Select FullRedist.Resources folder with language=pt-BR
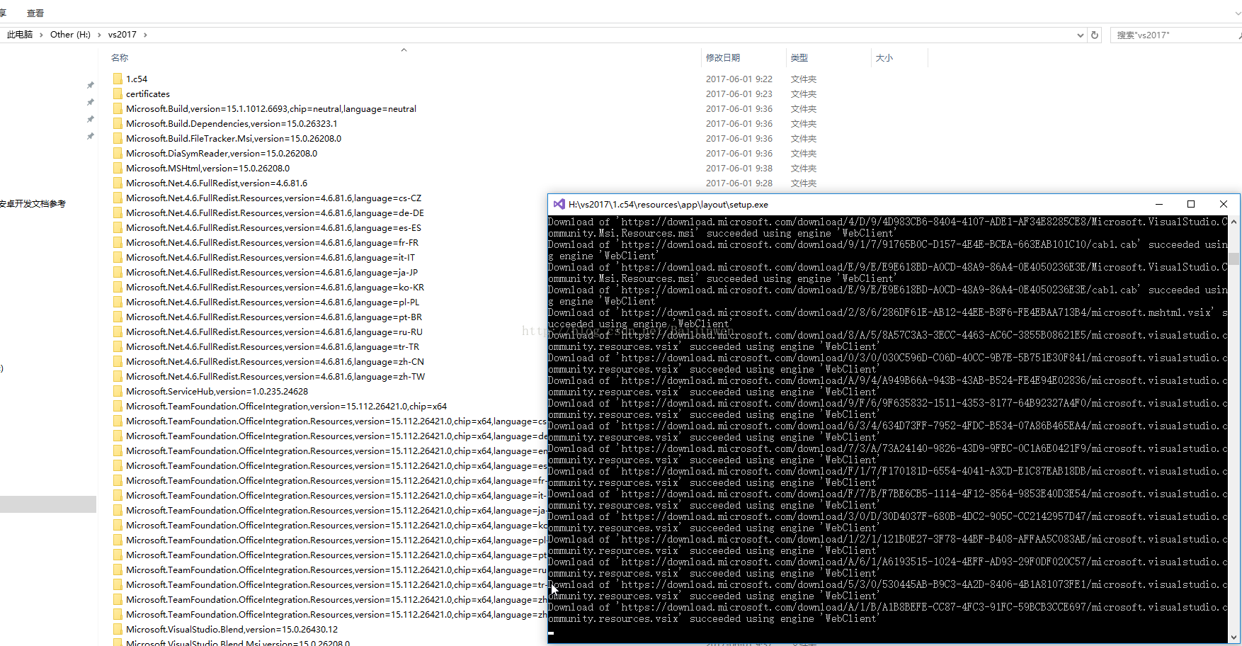Screen dimensions: 1242x646 tap(273, 317)
